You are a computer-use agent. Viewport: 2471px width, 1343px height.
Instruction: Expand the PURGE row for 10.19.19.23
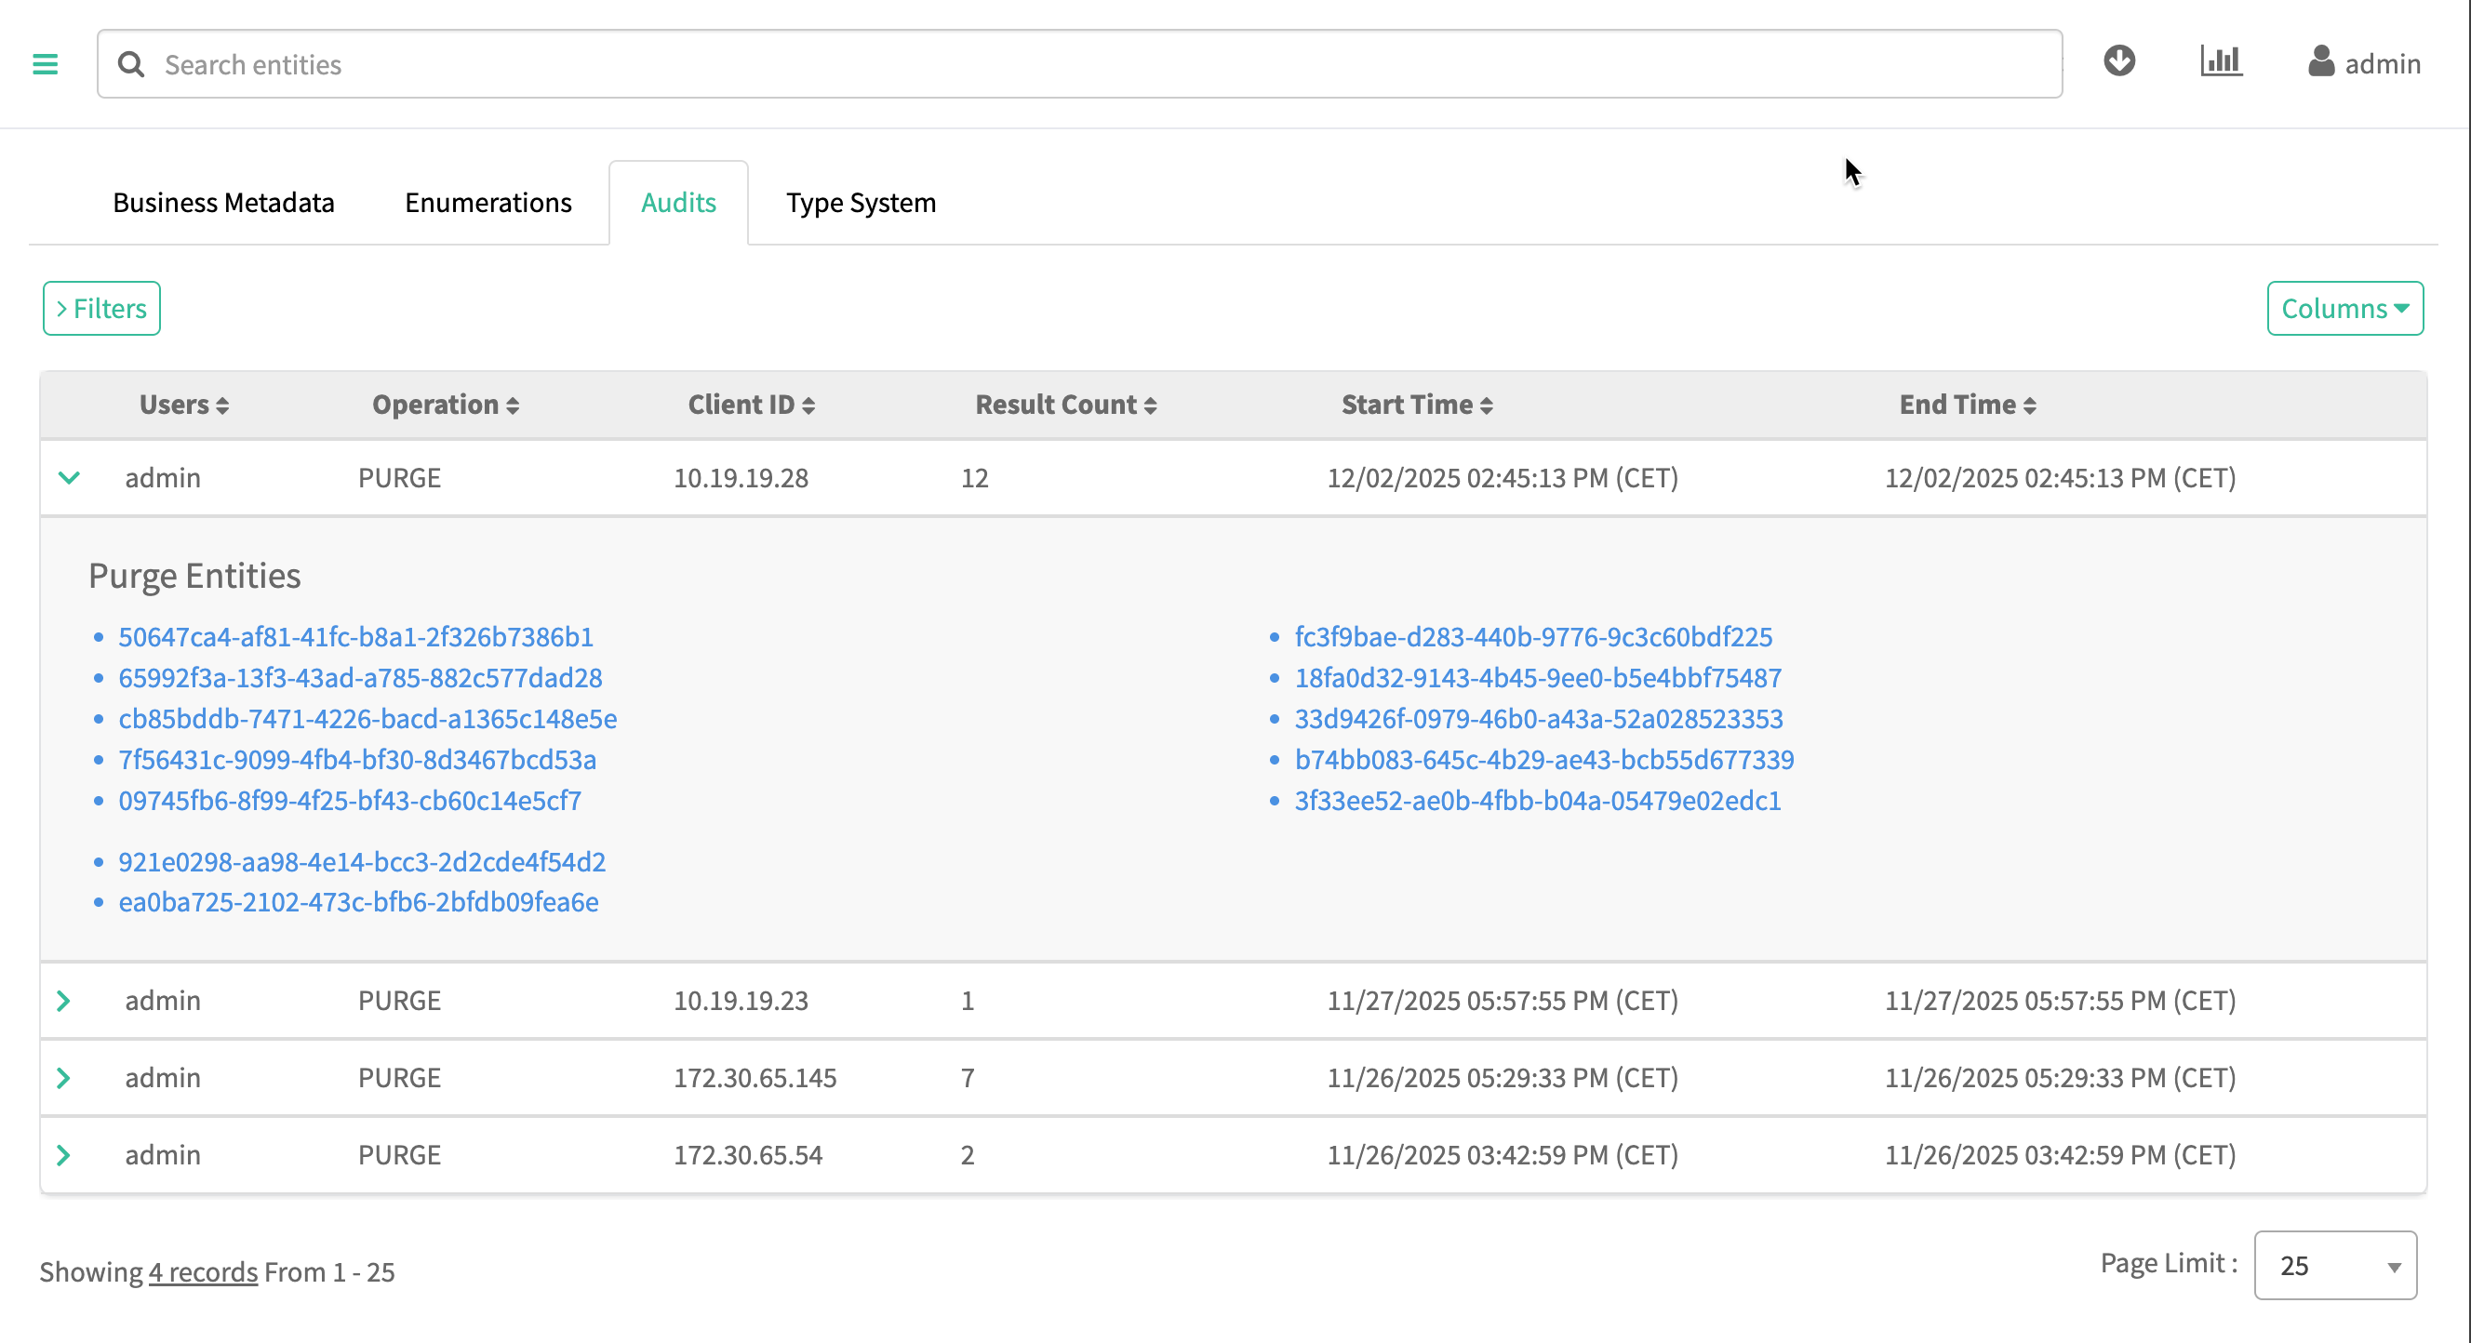click(63, 1001)
